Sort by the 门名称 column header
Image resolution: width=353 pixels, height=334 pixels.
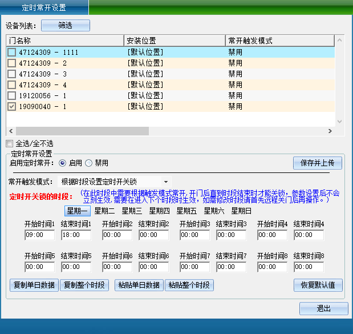point(65,41)
